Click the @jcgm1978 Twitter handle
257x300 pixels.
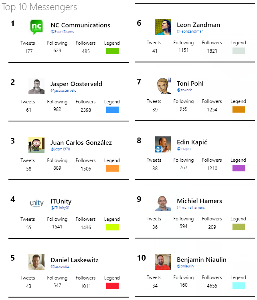click(x=61, y=149)
